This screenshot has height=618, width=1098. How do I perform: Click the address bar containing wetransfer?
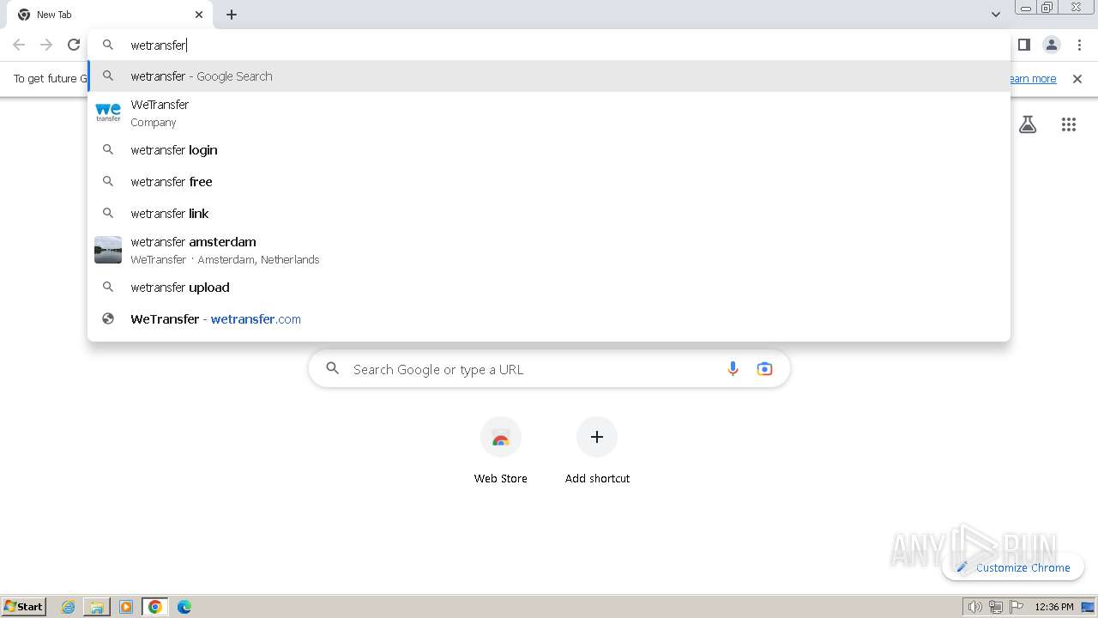549,45
